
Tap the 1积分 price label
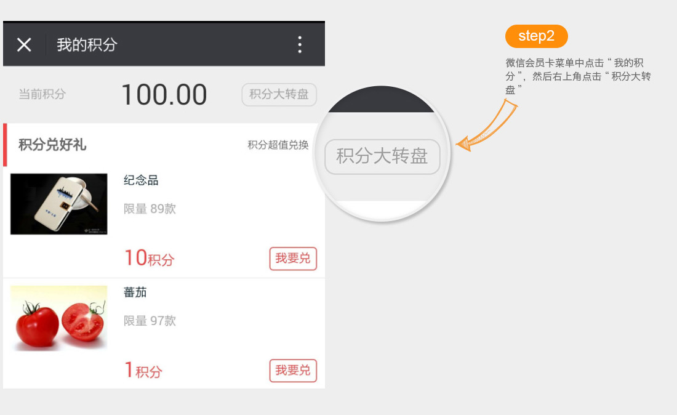(x=143, y=371)
